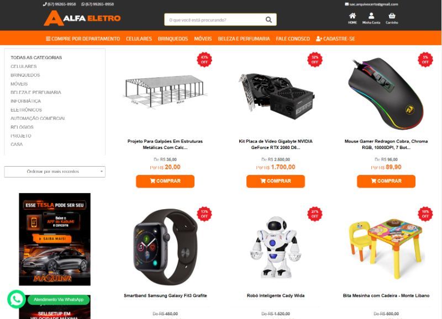Image resolution: width=442 pixels, height=319 pixels.
Task: Open Beleza e Perfumaria menu item
Action: 244,39
